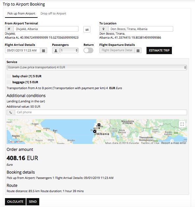Check the baggage option
Screen dimensions: 195x207
coord(9,82)
